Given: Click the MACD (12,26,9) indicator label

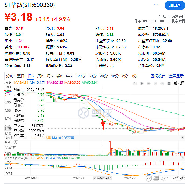Looking at the screenshot, I should (x=16, y=158).
